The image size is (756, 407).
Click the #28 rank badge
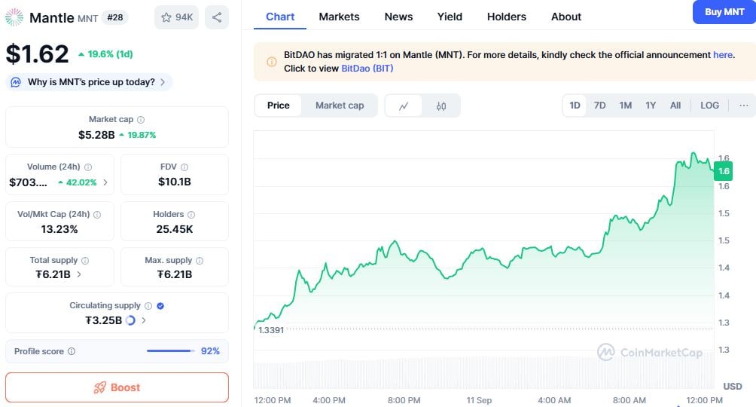[114, 17]
